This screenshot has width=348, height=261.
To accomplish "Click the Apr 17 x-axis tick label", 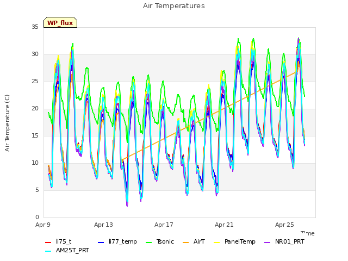I will (164, 225).
